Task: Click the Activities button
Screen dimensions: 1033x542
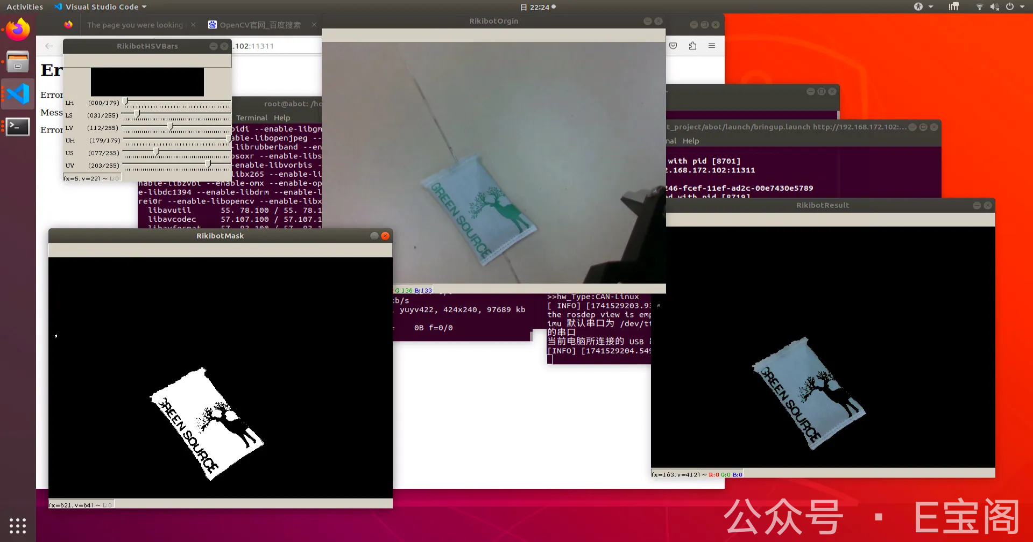Action: (25, 7)
